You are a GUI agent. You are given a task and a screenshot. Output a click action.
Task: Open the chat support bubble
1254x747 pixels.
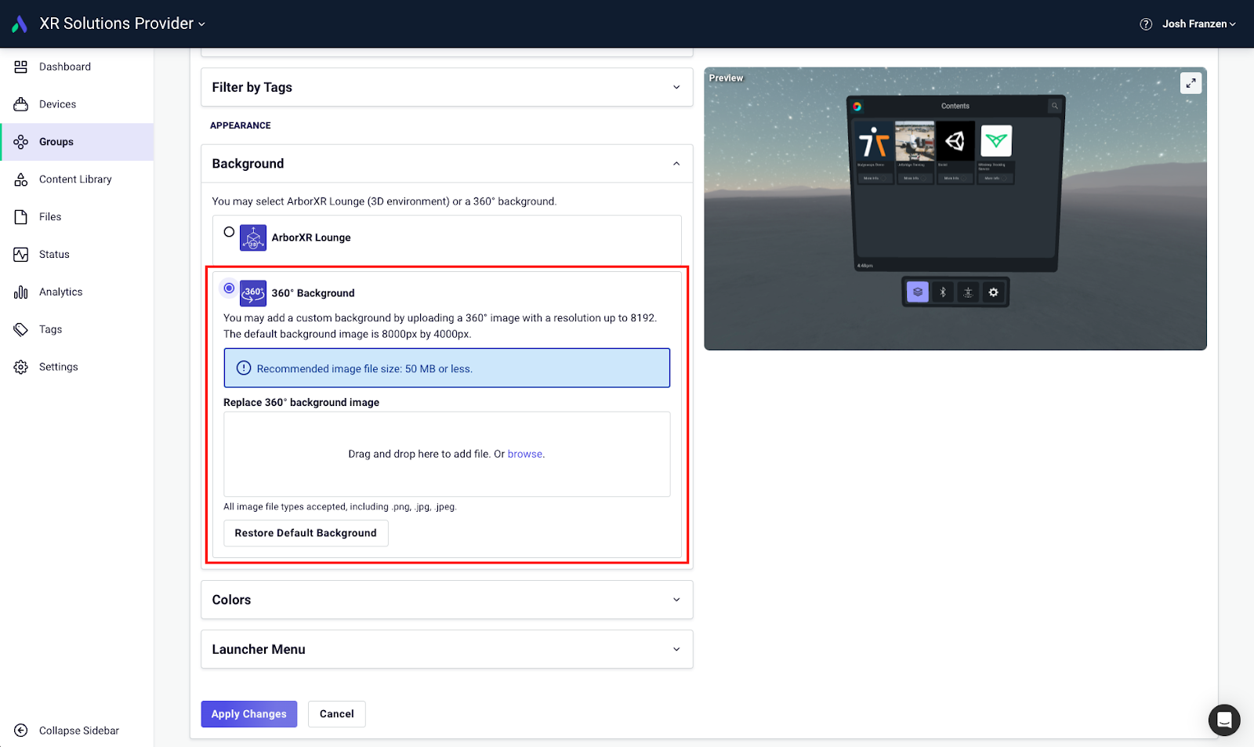coord(1223,720)
